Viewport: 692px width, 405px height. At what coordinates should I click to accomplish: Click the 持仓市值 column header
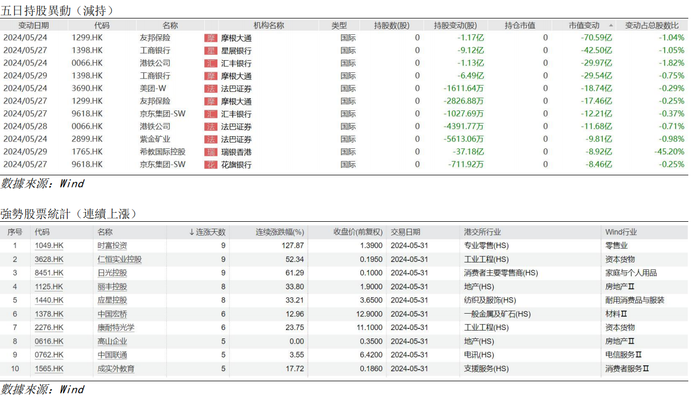(x=520, y=25)
